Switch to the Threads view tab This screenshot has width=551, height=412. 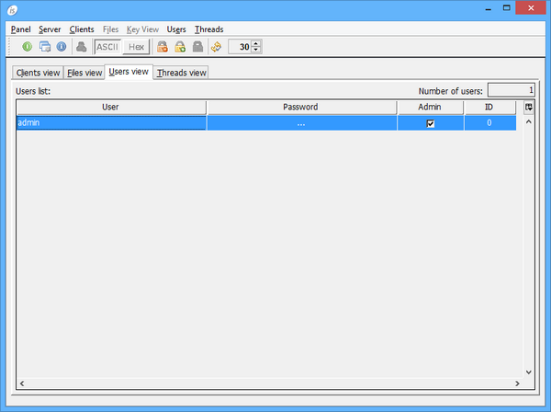pos(181,73)
